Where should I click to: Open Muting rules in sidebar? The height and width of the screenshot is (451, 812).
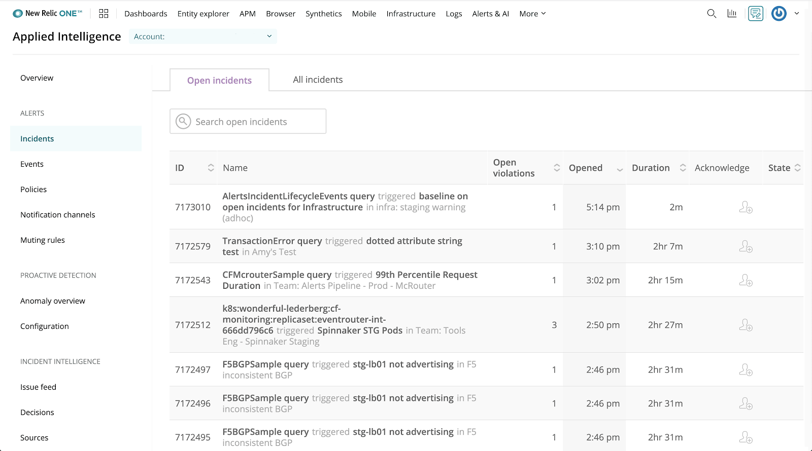43,240
